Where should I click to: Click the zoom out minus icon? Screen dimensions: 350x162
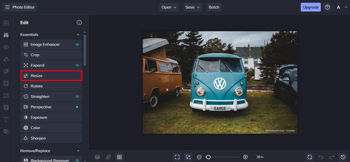(x=199, y=157)
